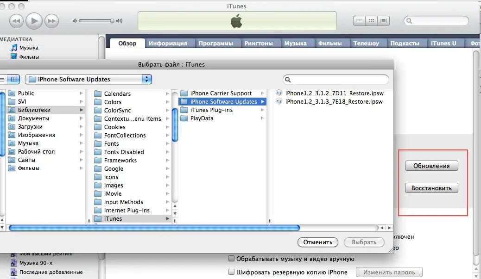The height and width of the screenshot is (279, 481).
Task: Enable Шифровать резервную копию iPhone
Action: 231,272
